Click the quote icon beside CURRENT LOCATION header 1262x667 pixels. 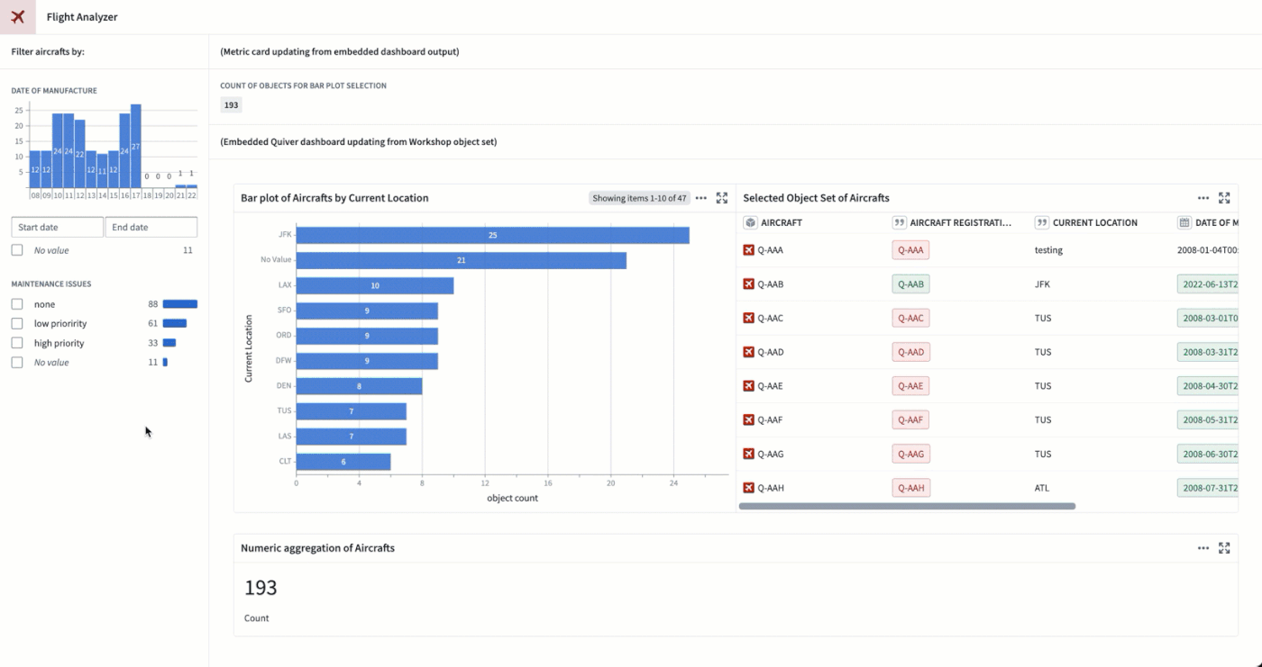1042,222
